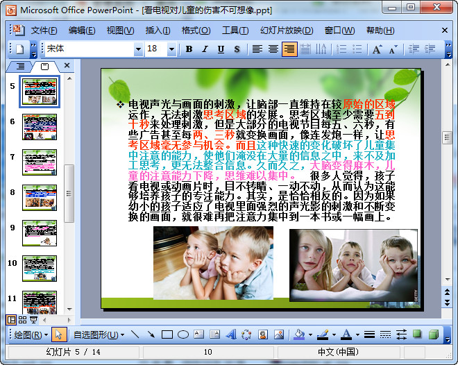Insert a horizontal text box

[199, 334]
